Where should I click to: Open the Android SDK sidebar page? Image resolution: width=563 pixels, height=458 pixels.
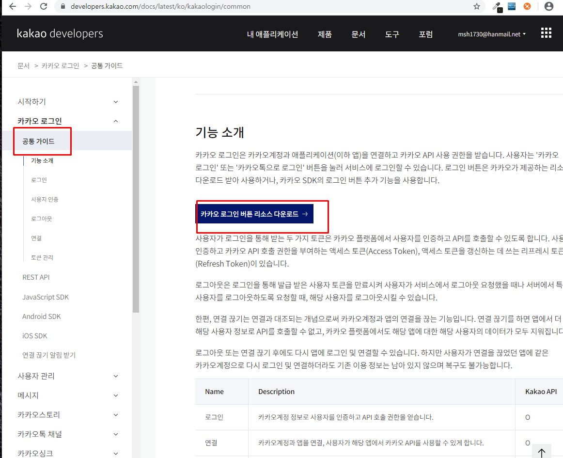41,316
